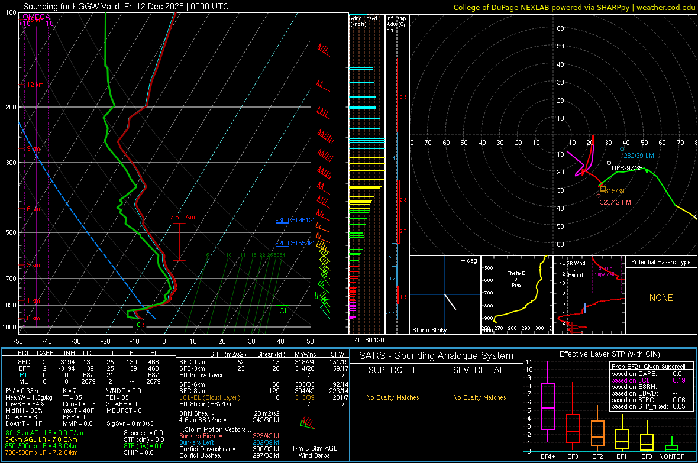The height and width of the screenshot is (463, 698).
Task: Click the 'UP=297/35' hodograph label
Action: coord(627,168)
